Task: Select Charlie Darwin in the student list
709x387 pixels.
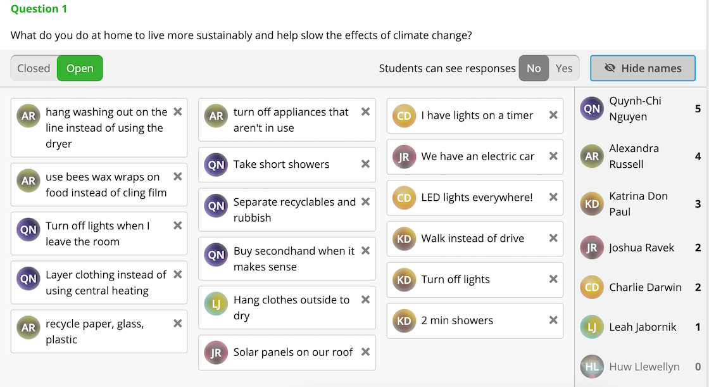Action: point(645,288)
